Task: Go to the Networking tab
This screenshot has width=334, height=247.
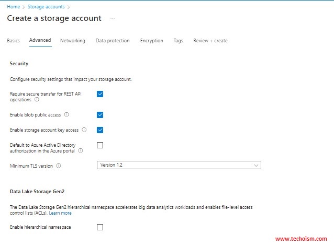Action: pyautogui.click(x=73, y=41)
